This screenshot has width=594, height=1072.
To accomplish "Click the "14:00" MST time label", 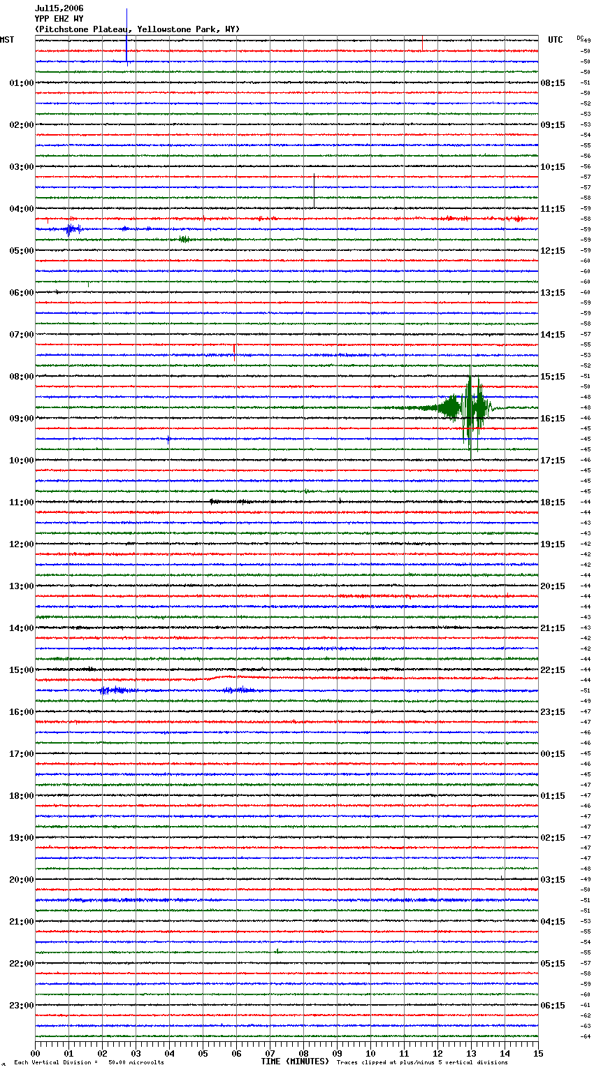I will click(x=22, y=628).
